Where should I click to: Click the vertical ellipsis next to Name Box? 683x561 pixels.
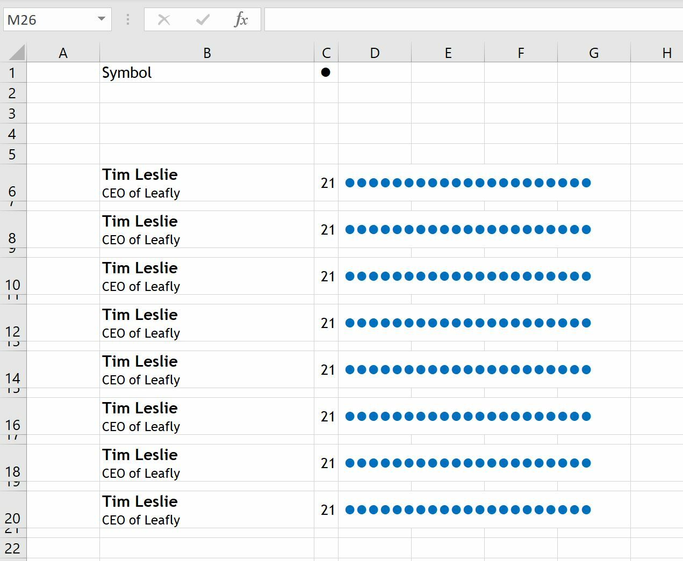(127, 19)
